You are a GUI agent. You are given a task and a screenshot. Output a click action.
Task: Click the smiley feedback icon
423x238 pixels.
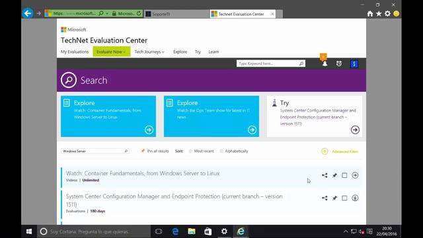tap(397, 13)
